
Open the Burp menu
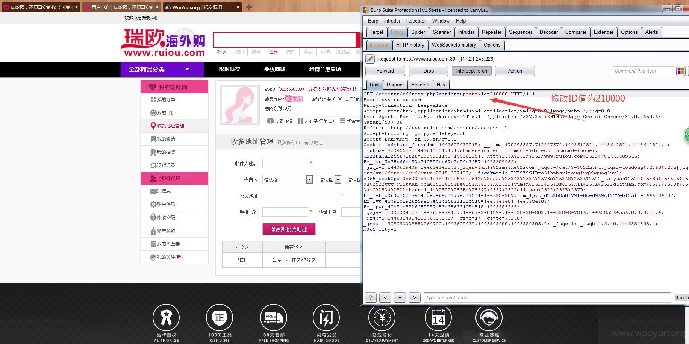click(373, 21)
